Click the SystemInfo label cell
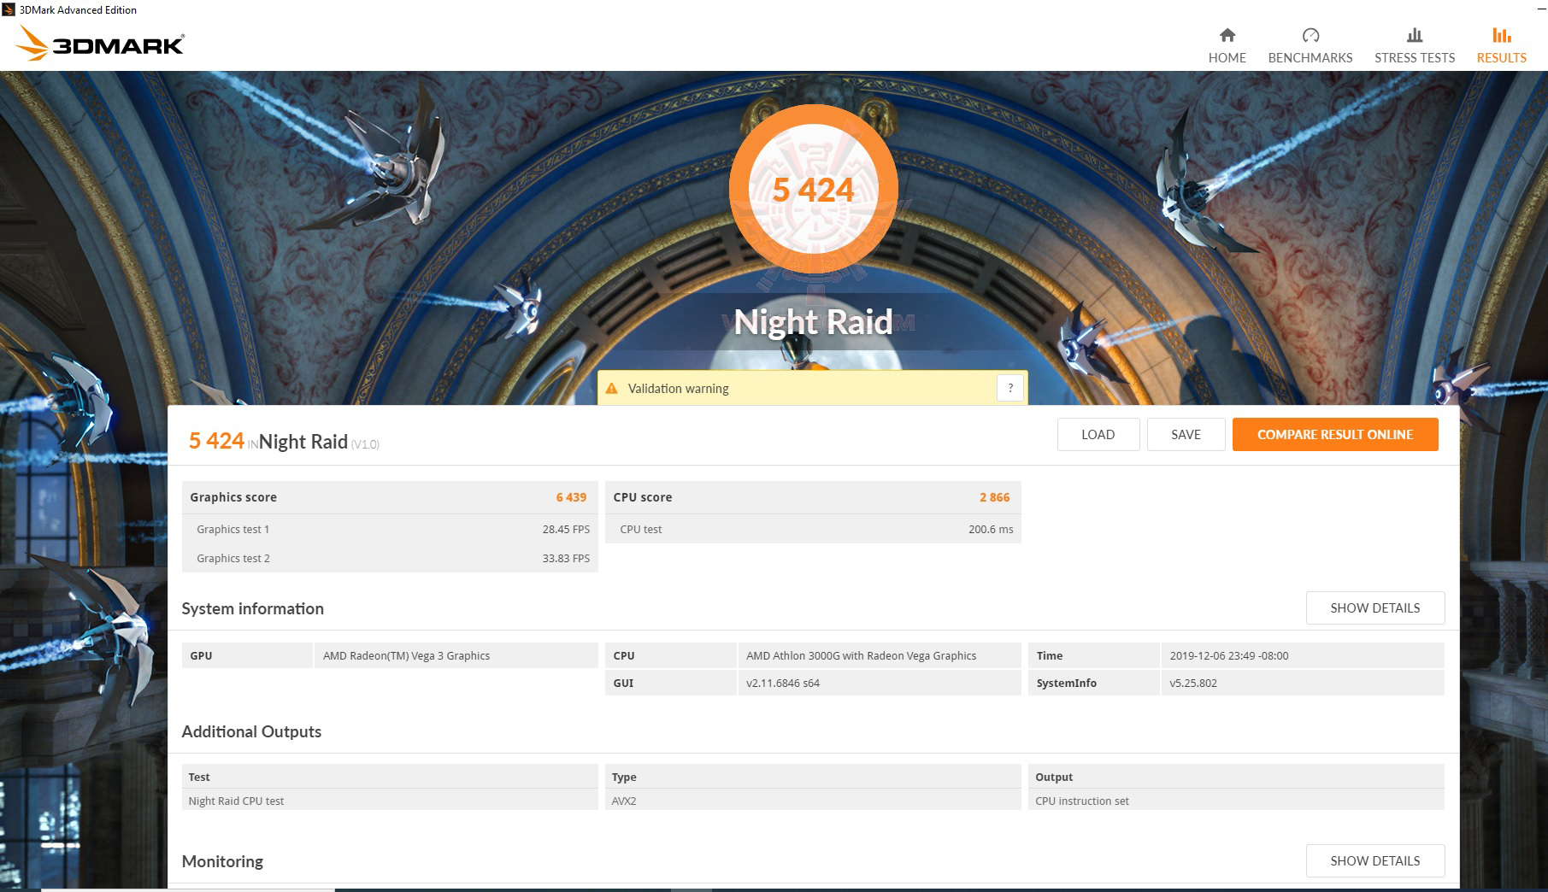 1093,683
